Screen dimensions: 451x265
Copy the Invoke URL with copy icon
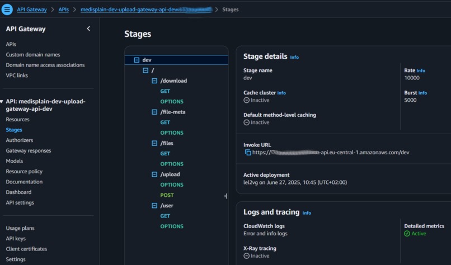point(248,152)
